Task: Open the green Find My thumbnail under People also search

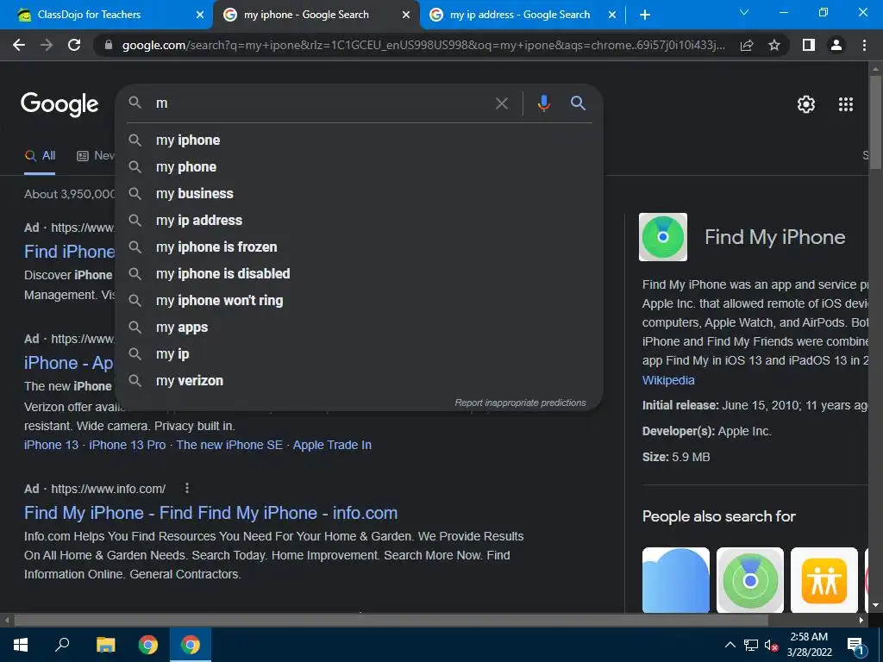Action: (x=750, y=580)
